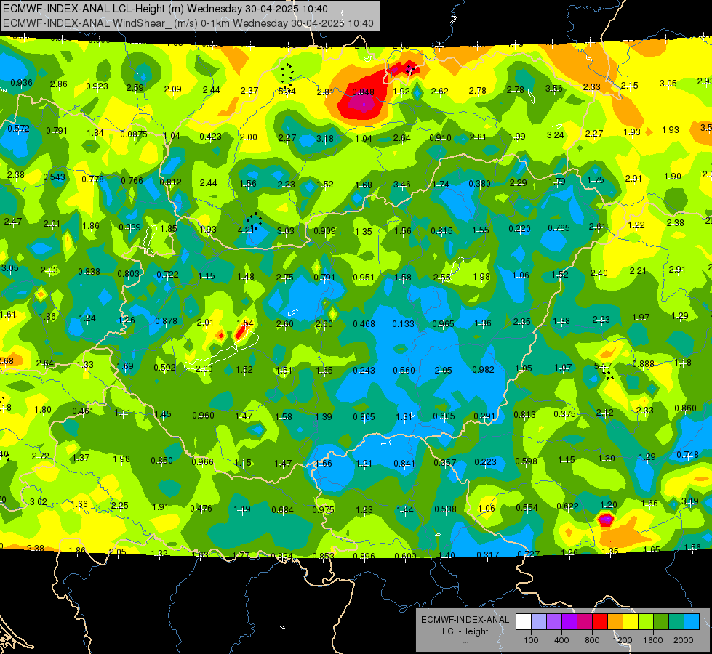Image resolution: width=712 pixels, height=654 pixels.
Task: Click the wind shear value 0.722
Action: point(167,275)
